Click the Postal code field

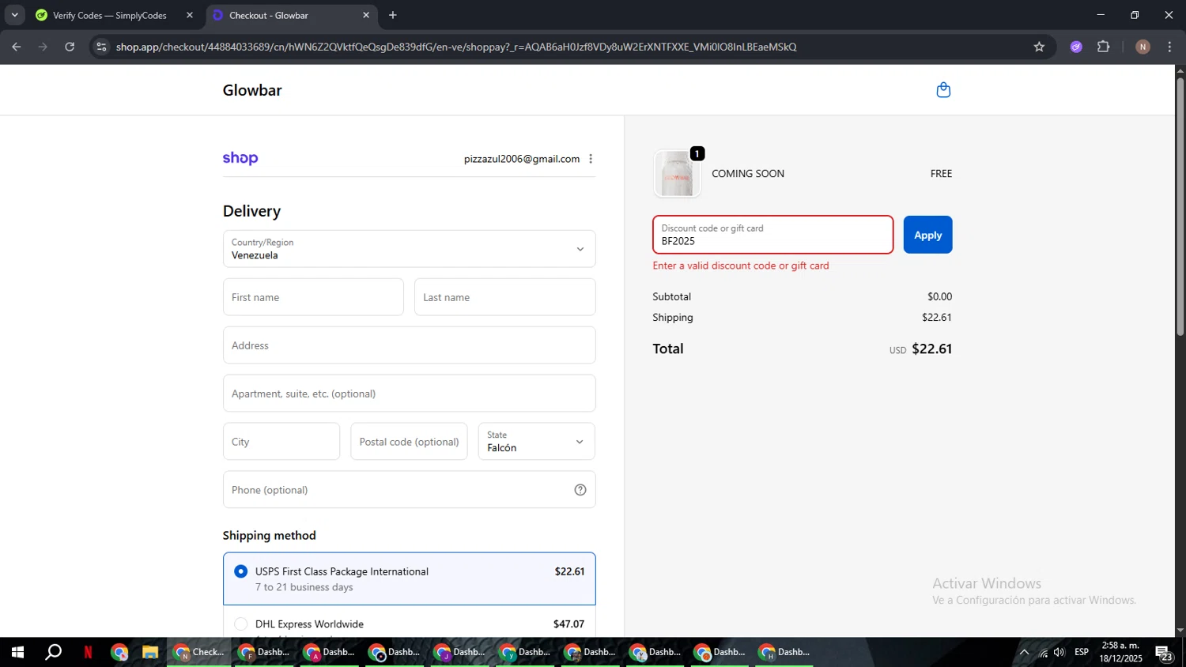pyautogui.click(x=410, y=441)
